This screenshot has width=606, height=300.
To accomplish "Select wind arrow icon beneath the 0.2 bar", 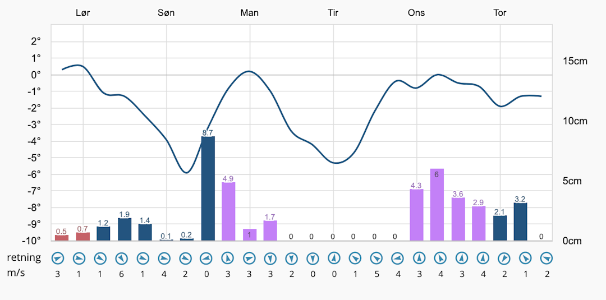I will tap(186, 259).
